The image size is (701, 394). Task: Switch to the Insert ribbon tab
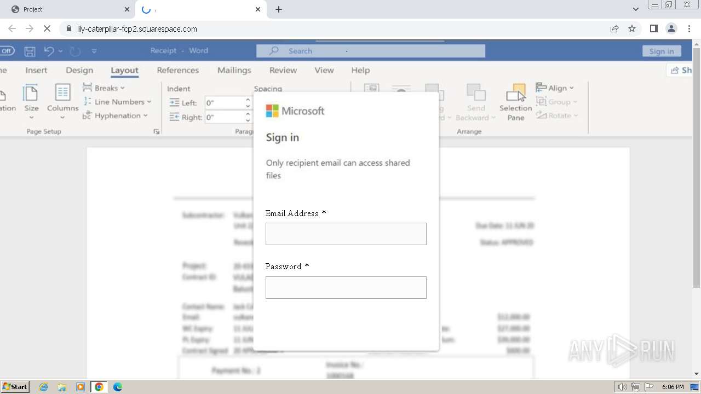pyautogui.click(x=36, y=70)
